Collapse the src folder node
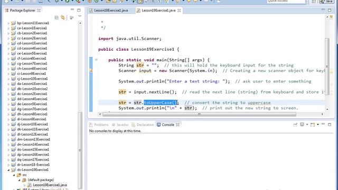The image size is (338, 190). (14, 175)
